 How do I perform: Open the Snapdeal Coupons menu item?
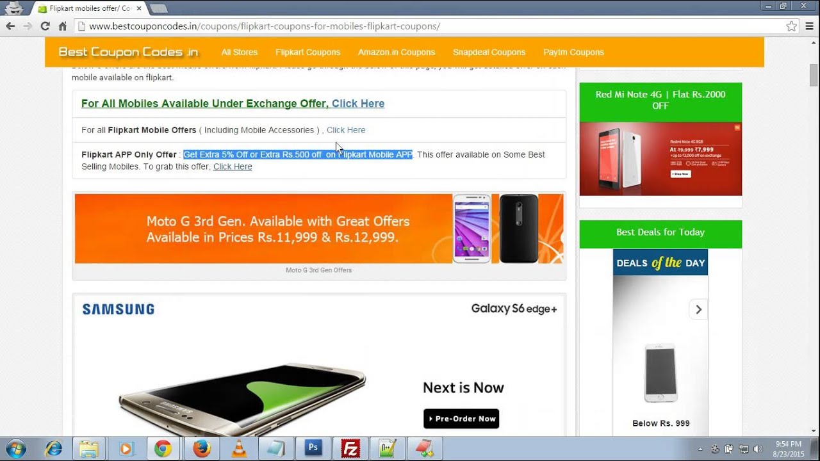489,53
